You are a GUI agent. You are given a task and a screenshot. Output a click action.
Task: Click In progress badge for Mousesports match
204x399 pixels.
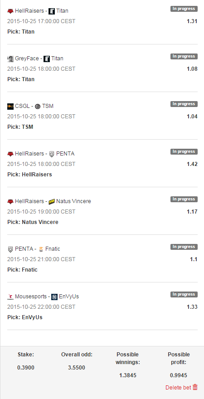point(184,294)
